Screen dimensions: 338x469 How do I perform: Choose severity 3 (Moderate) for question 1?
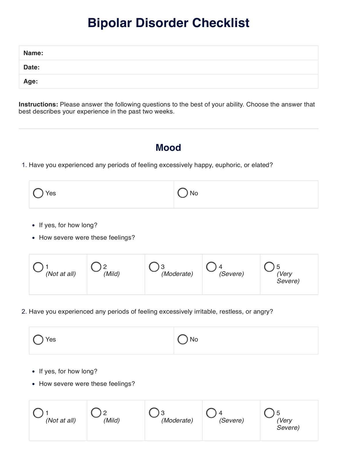point(154,267)
